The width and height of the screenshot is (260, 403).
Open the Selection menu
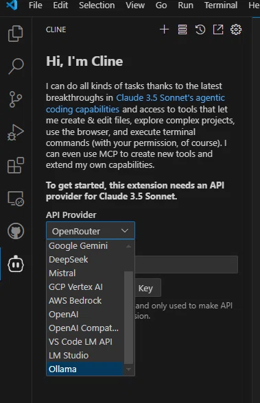pyautogui.click(x=97, y=5)
